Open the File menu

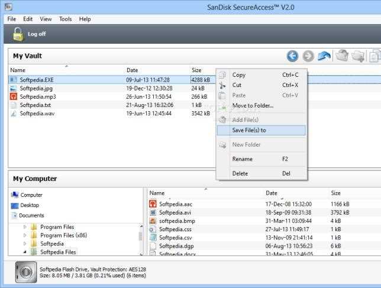coord(12,19)
